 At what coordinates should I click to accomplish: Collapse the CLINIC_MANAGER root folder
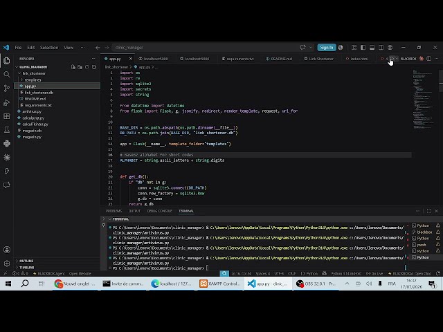click(17, 67)
